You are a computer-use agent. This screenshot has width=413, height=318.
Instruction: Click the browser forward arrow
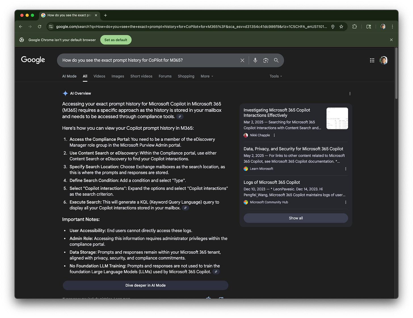pyautogui.click(x=30, y=27)
